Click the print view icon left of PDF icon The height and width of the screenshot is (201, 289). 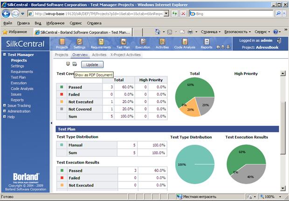coord(68,64)
